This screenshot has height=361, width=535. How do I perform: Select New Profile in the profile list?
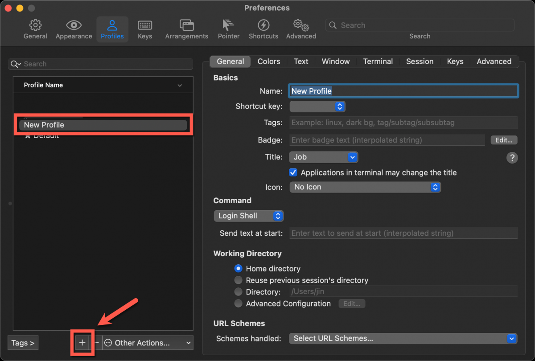[103, 125]
